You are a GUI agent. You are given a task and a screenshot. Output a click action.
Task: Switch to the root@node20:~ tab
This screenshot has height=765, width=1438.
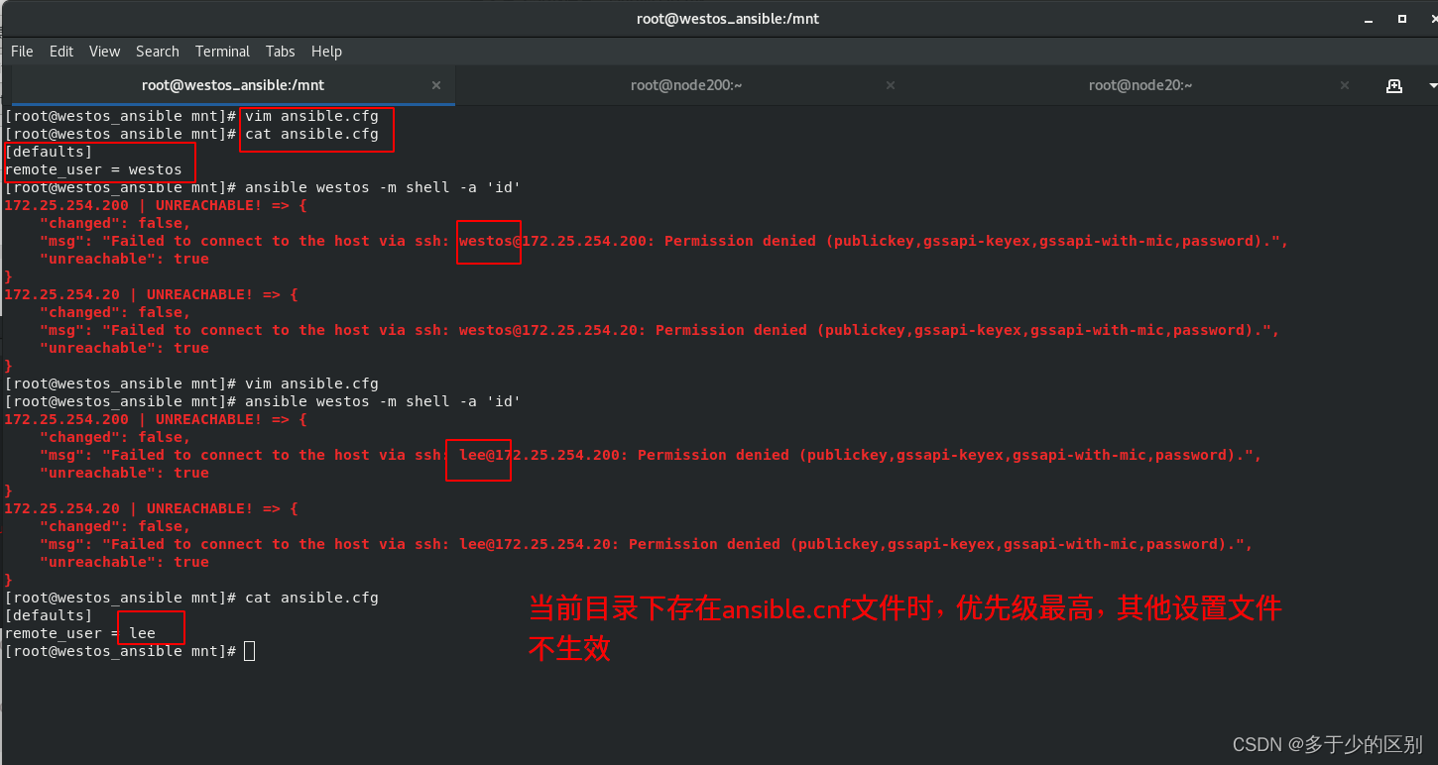pos(1140,85)
